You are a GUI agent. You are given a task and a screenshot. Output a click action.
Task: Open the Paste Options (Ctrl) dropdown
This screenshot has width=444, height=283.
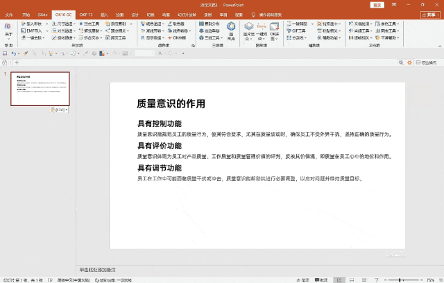click(59, 110)
